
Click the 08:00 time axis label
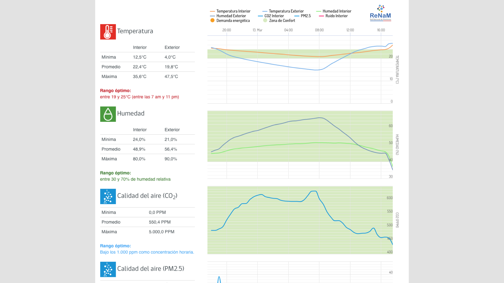click(319, 30)
